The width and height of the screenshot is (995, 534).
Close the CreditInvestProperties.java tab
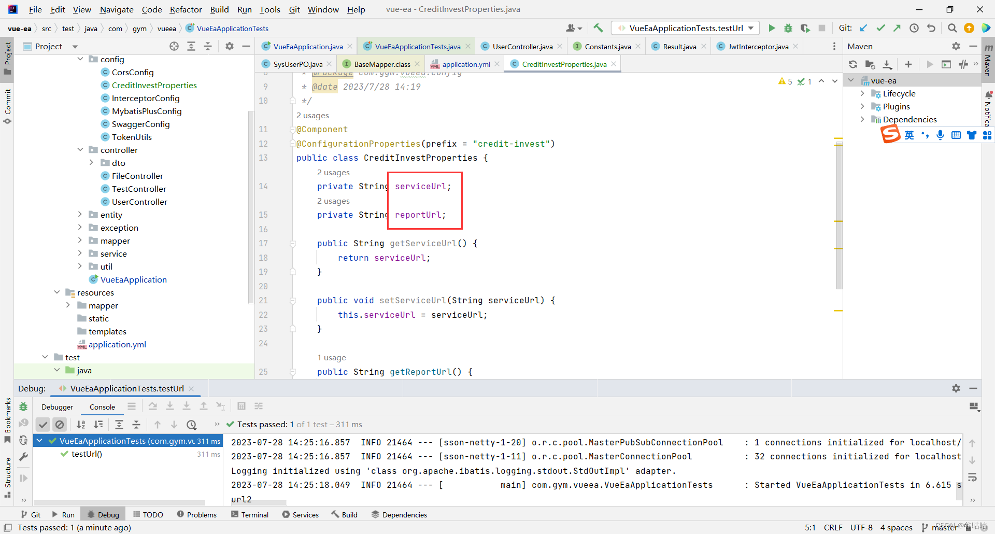(x=614, y=64)
